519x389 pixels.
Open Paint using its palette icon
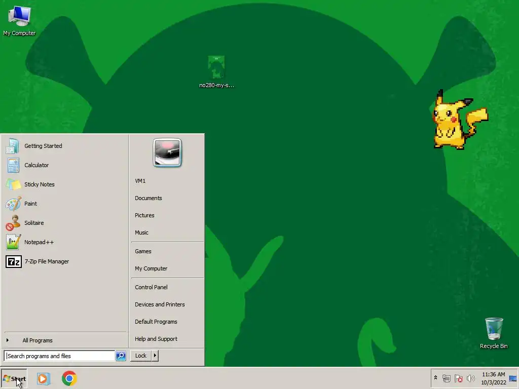pyautogui.click(x=13, y=204)
